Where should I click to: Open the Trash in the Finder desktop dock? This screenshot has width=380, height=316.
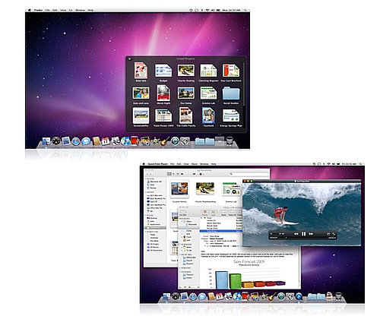230,141
